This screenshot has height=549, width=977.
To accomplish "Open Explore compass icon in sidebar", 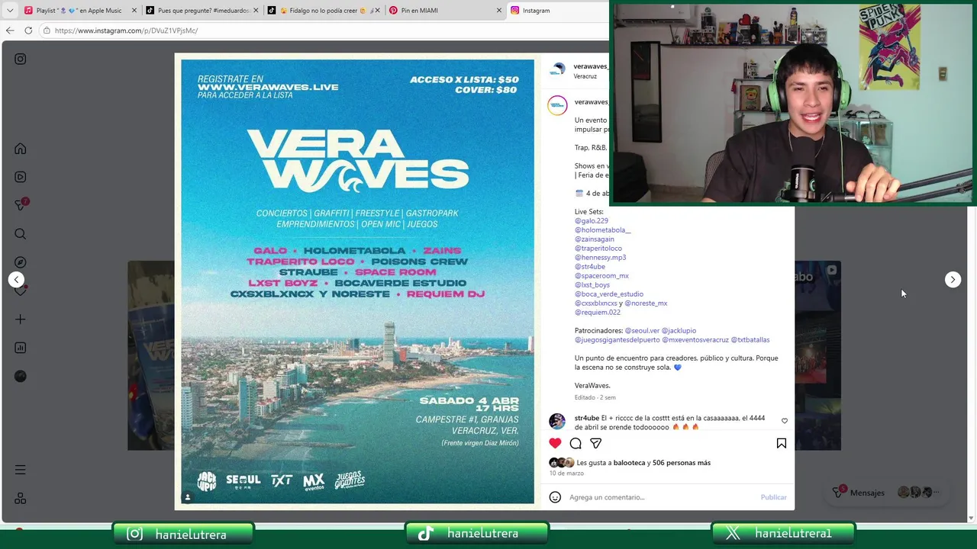I will [x=21, y=262].
